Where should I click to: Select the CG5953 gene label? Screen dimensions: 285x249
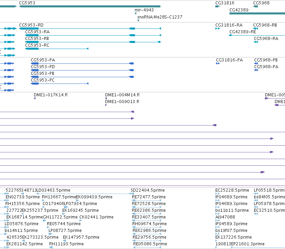[27, 3]
